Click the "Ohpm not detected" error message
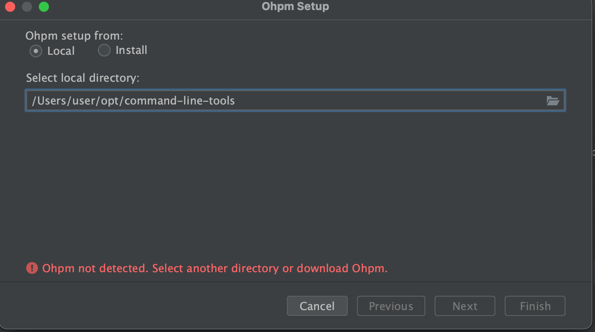Screen dimensions: 595x332 coord(215,268)
